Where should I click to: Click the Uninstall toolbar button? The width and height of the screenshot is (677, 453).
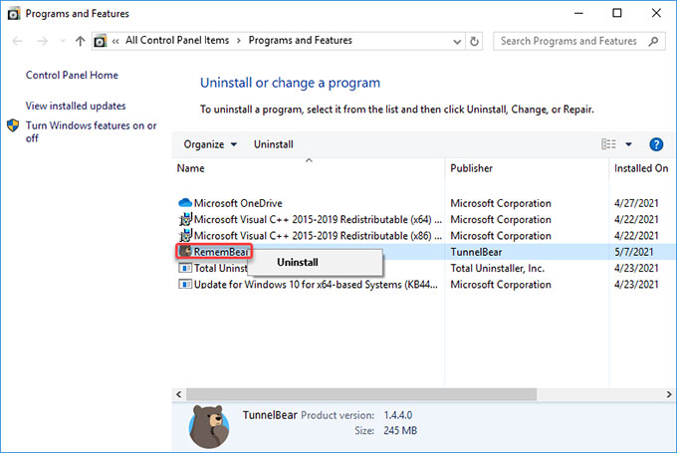tap(274, 144)
